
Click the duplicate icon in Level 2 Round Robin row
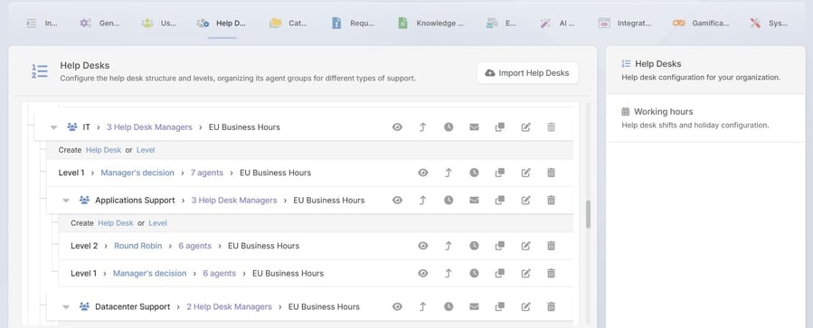500,246
